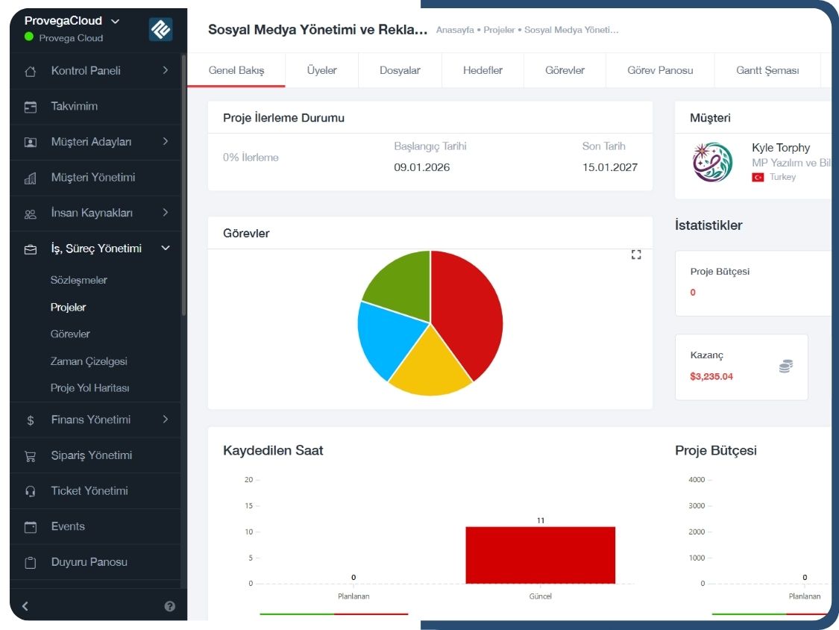Click the Müşteri Yönetimi building icon
This screenshot has height=630, width=839.
[31, 178]
